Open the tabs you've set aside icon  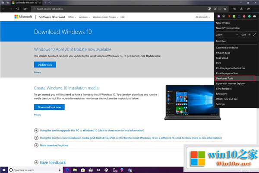click(3, 3)
